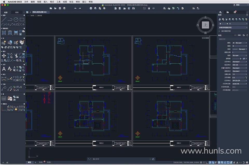The width and height of the screenshot is (249, 165).
Task: Open the 标注样式 ISO-25 dropdown
Action: (240, 65)
